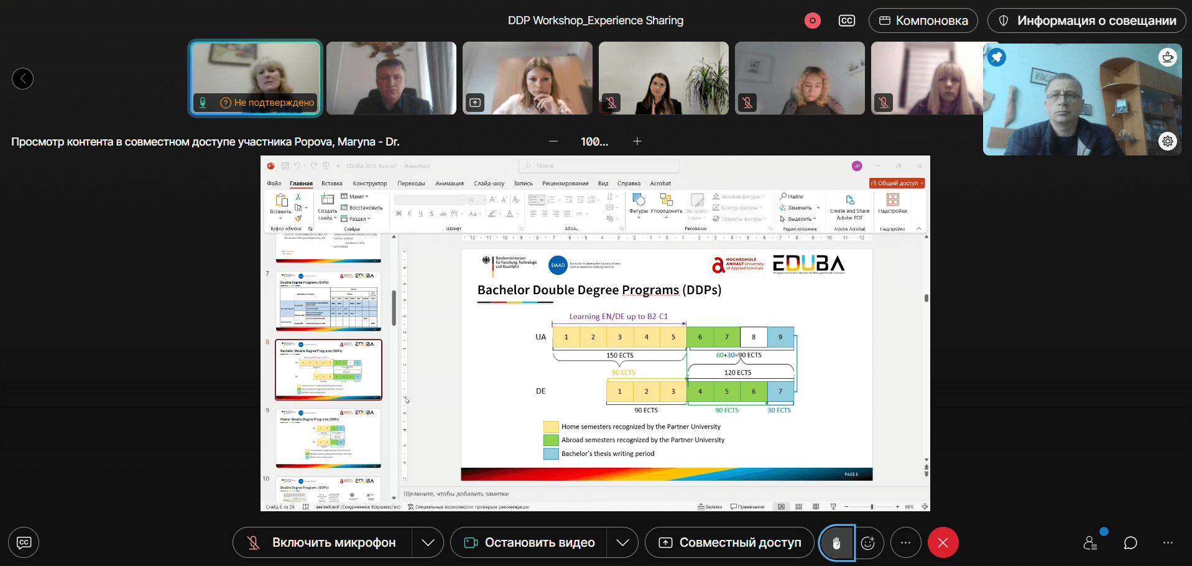Open the more options ellipsis menu

click(905, 543)
